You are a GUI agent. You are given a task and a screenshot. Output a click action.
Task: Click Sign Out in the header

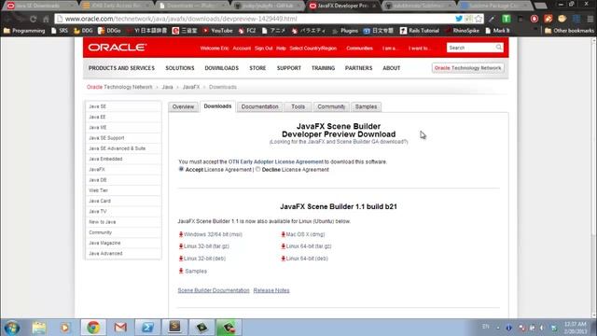point(263,49)
